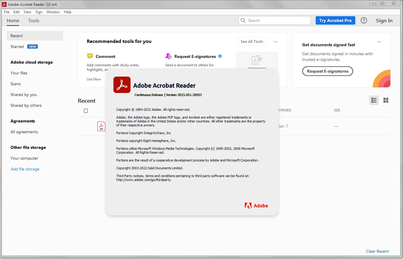Screen dimensions: 403x259
Task: Tick the select-all checkbox in Recent list
Action: click(x=86, y=111)
